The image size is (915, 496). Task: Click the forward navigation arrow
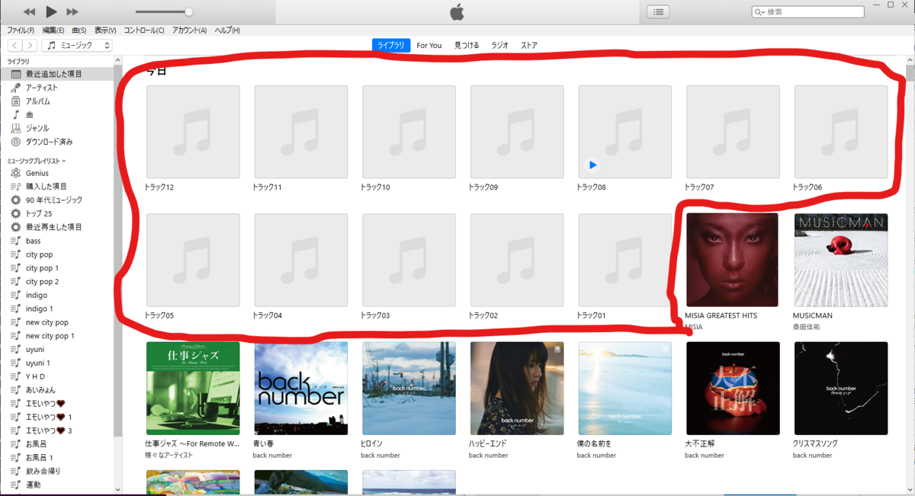(x=30, y=46)
